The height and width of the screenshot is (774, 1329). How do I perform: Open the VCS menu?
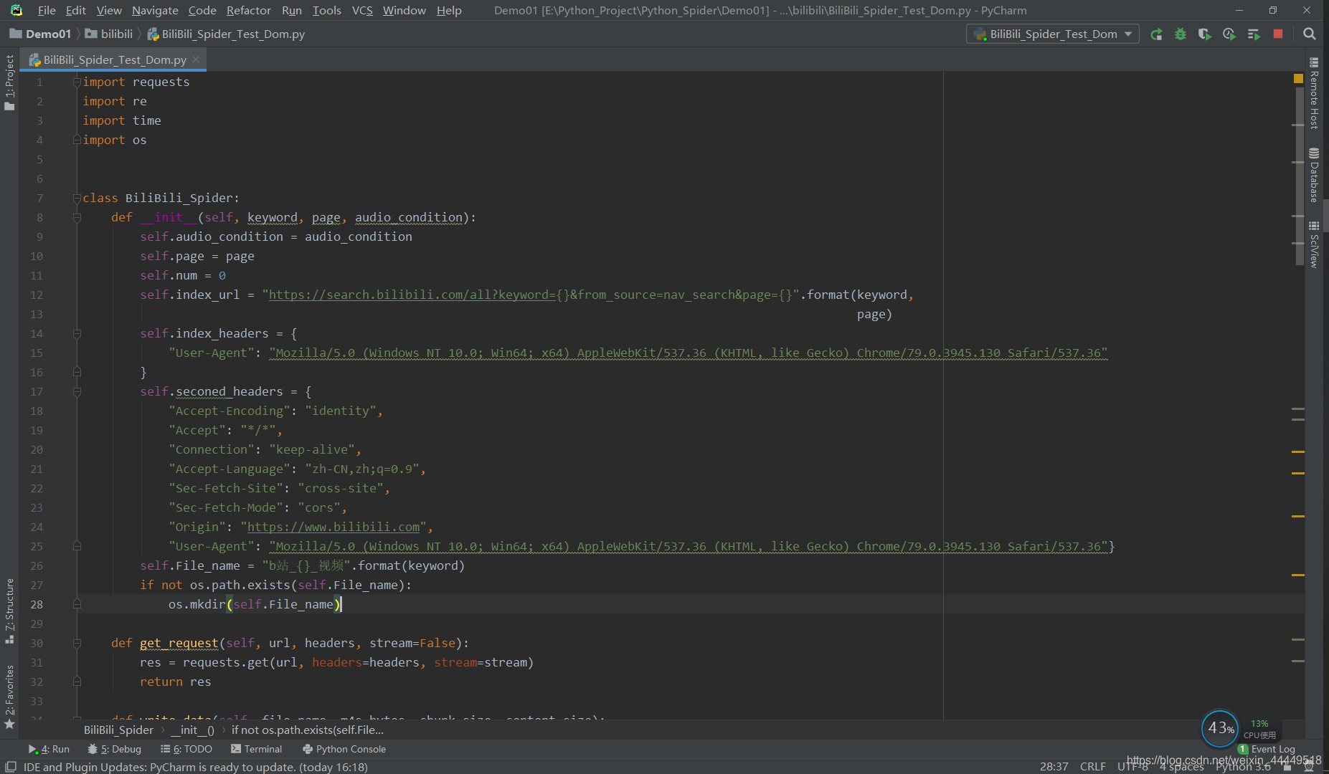[x=362, y=10]
